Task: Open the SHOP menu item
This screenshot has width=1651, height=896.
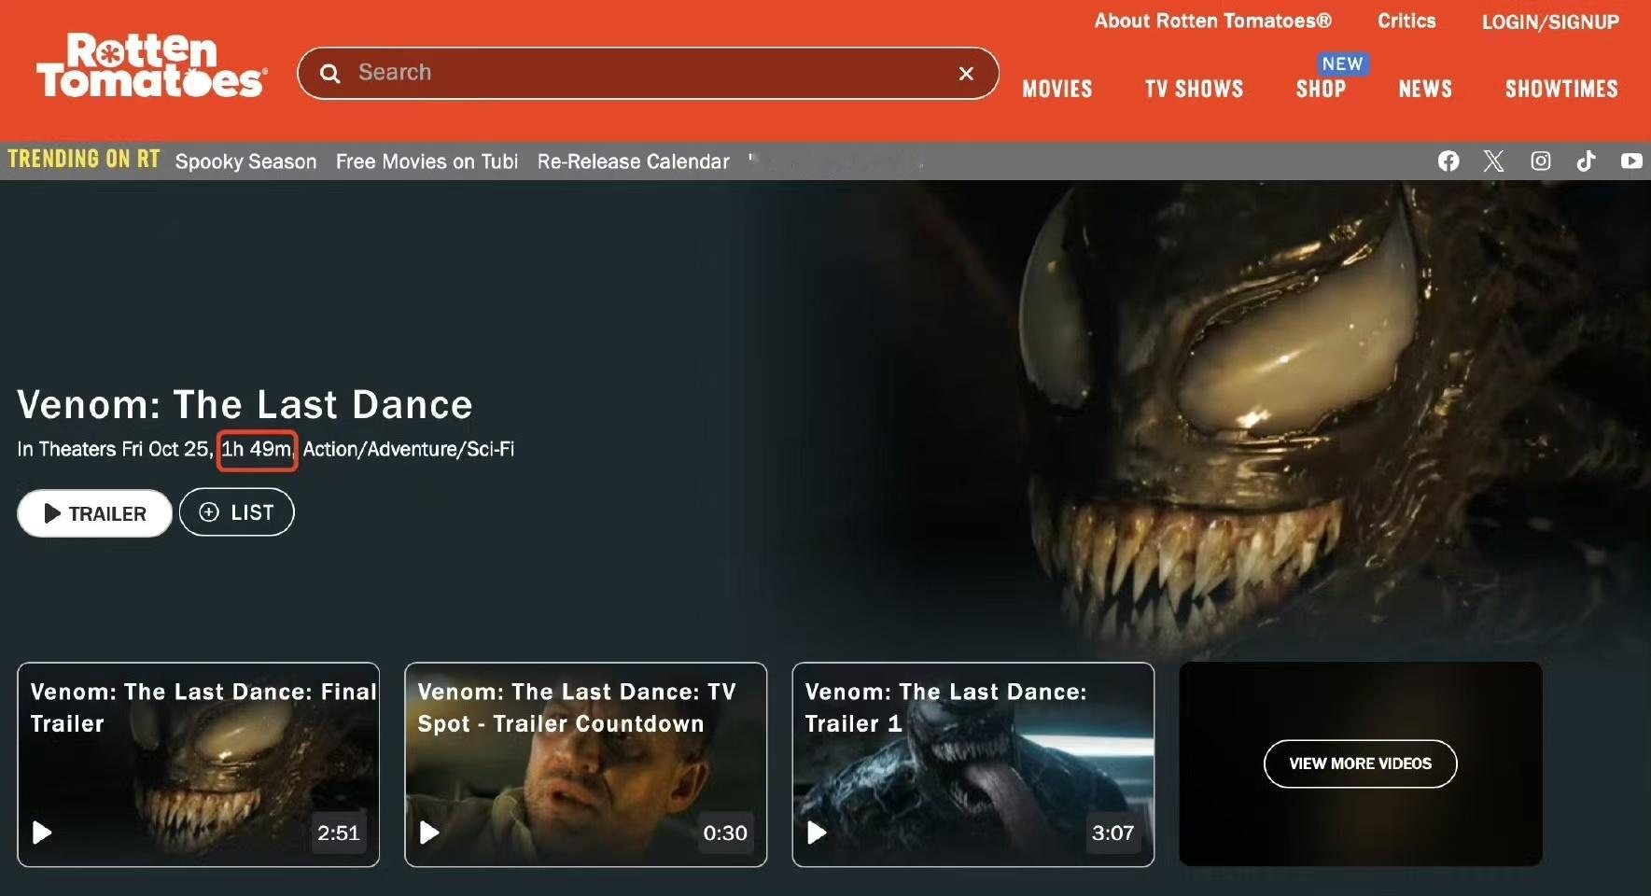Action: click(x=1321, y=89)
